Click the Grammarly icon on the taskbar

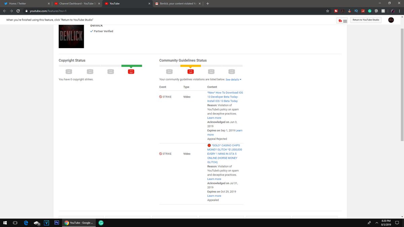pos(101,223)
